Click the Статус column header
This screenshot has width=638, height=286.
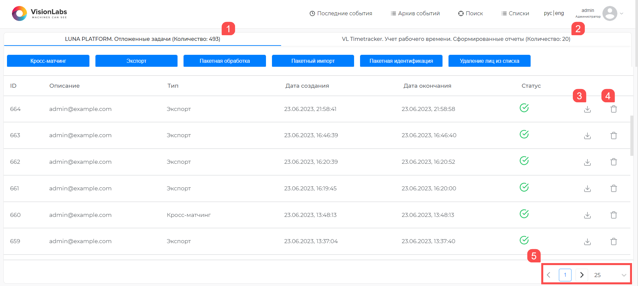click(x=531, y=86)
